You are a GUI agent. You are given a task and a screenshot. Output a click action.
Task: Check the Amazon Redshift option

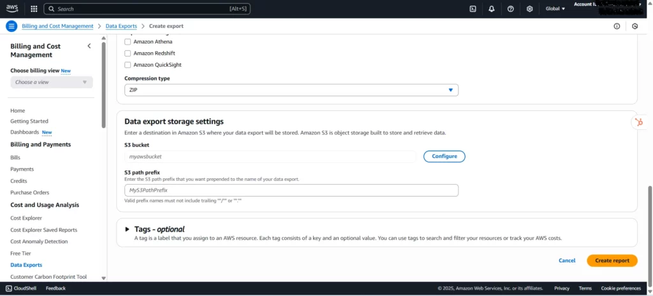tap(128, 53)
